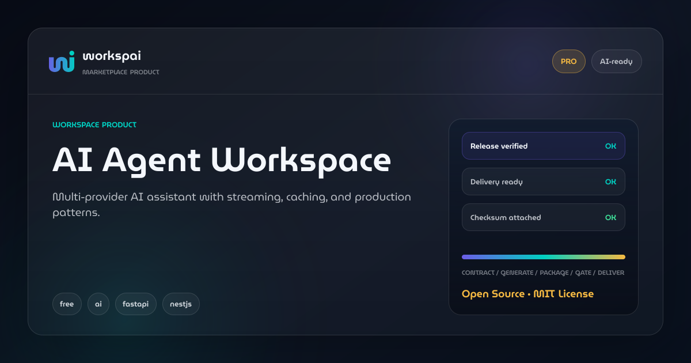Select the free tag
The width and height of the screenshot is (691, 363).
67,304
